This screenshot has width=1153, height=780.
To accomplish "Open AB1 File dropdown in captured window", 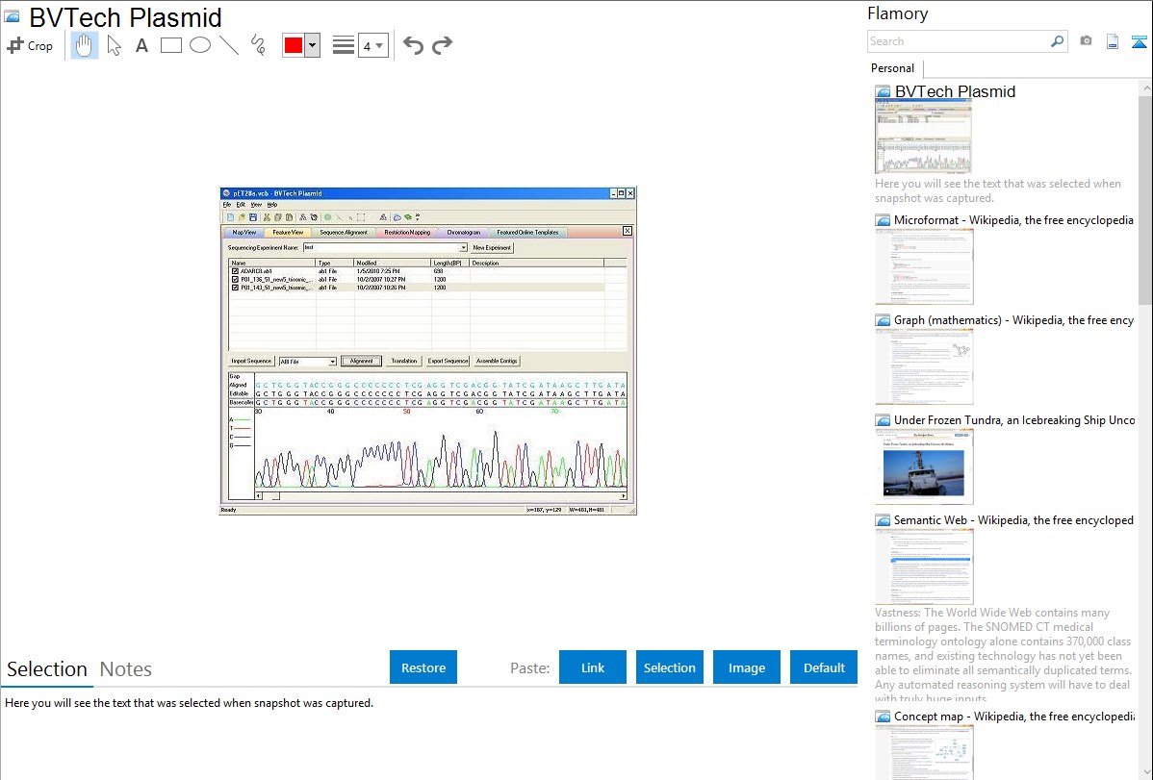I will [332, 361].
